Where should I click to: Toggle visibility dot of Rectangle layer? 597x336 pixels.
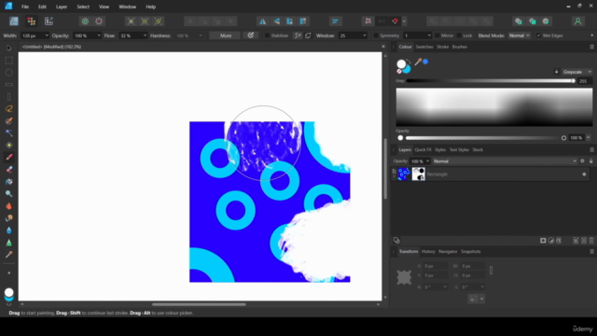[584, 175]
